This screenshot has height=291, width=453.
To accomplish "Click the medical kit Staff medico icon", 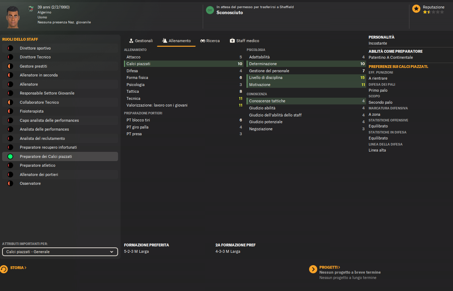I will click(x=232, y=41).
